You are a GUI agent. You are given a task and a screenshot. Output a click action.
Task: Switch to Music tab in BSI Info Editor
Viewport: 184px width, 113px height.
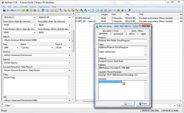coord(132,34)
